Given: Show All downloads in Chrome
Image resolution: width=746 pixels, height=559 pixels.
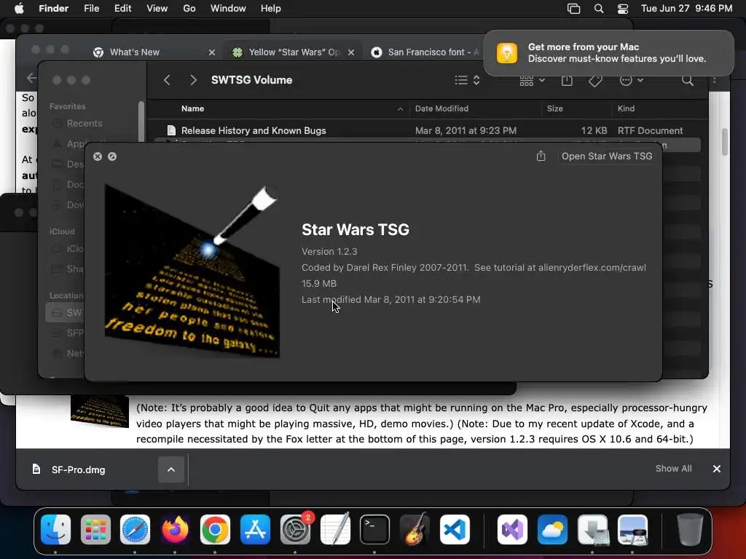Looking at the screenshot, I should click(x=673, y=469).
